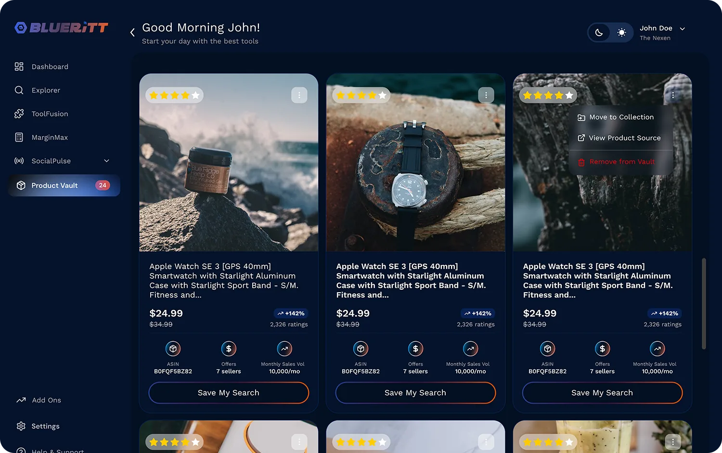Open the Dashboard page from the sidebar

(x=41, y=66)
